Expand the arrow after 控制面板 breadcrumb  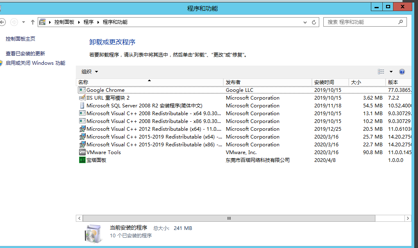[x=79, y=22]
